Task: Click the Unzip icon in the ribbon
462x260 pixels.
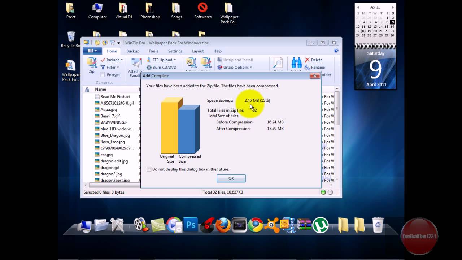Action: [x=206, y=63]
